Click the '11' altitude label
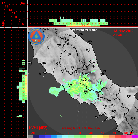This screenshot has height=138, width=138. 14,13
